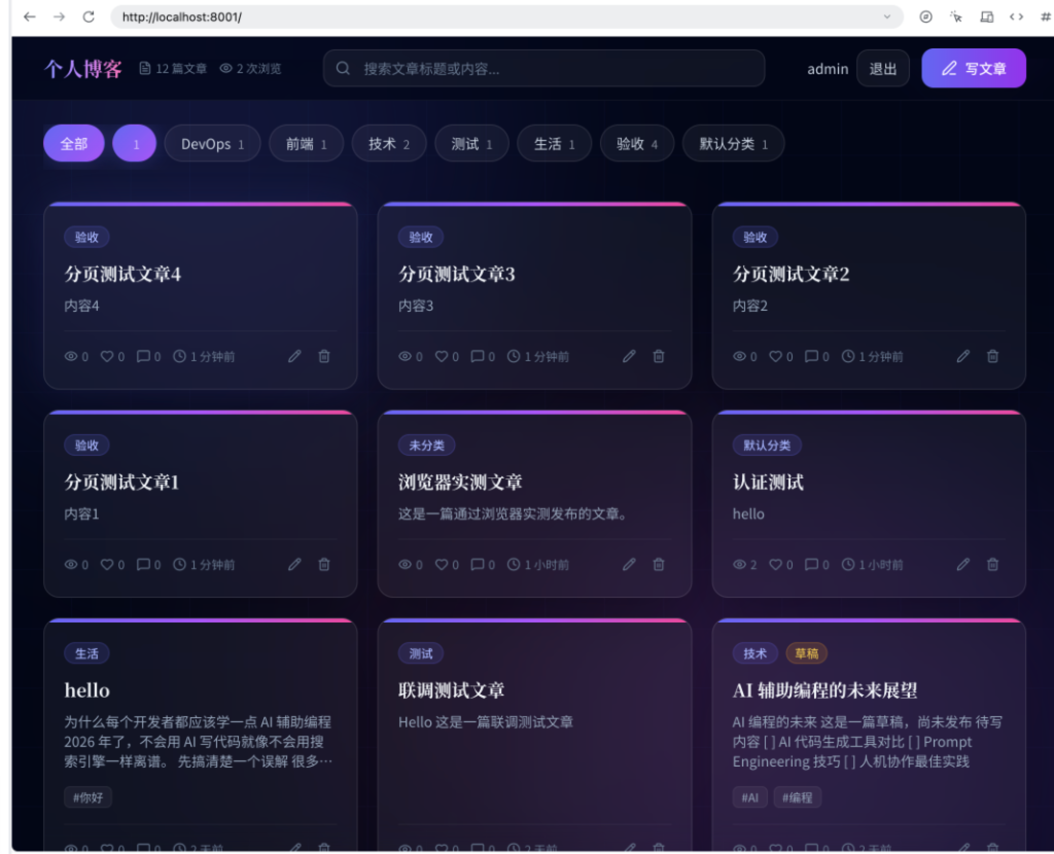
Task: Click the search magnifier icon
Action: tap(343, 68)
